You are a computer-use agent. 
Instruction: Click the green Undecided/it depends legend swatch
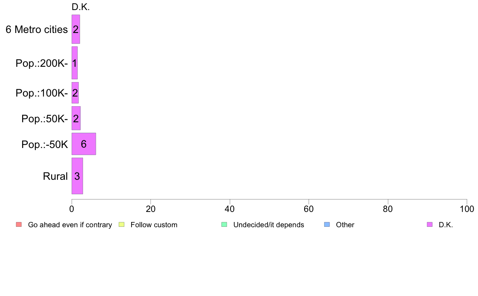click(x=224, y=225)
